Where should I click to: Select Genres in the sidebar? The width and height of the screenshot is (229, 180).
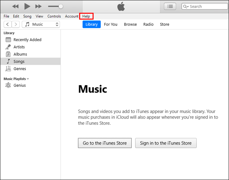point(30,69)
